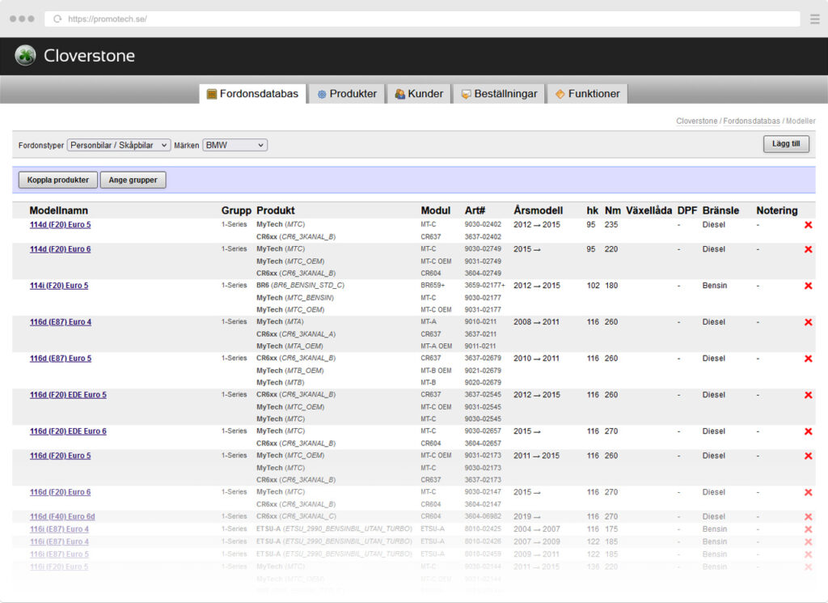The width and height of the screenshot is (828, 603).
Task: Open the Märken brand dropdown
Action: click(x=235, y=145)
